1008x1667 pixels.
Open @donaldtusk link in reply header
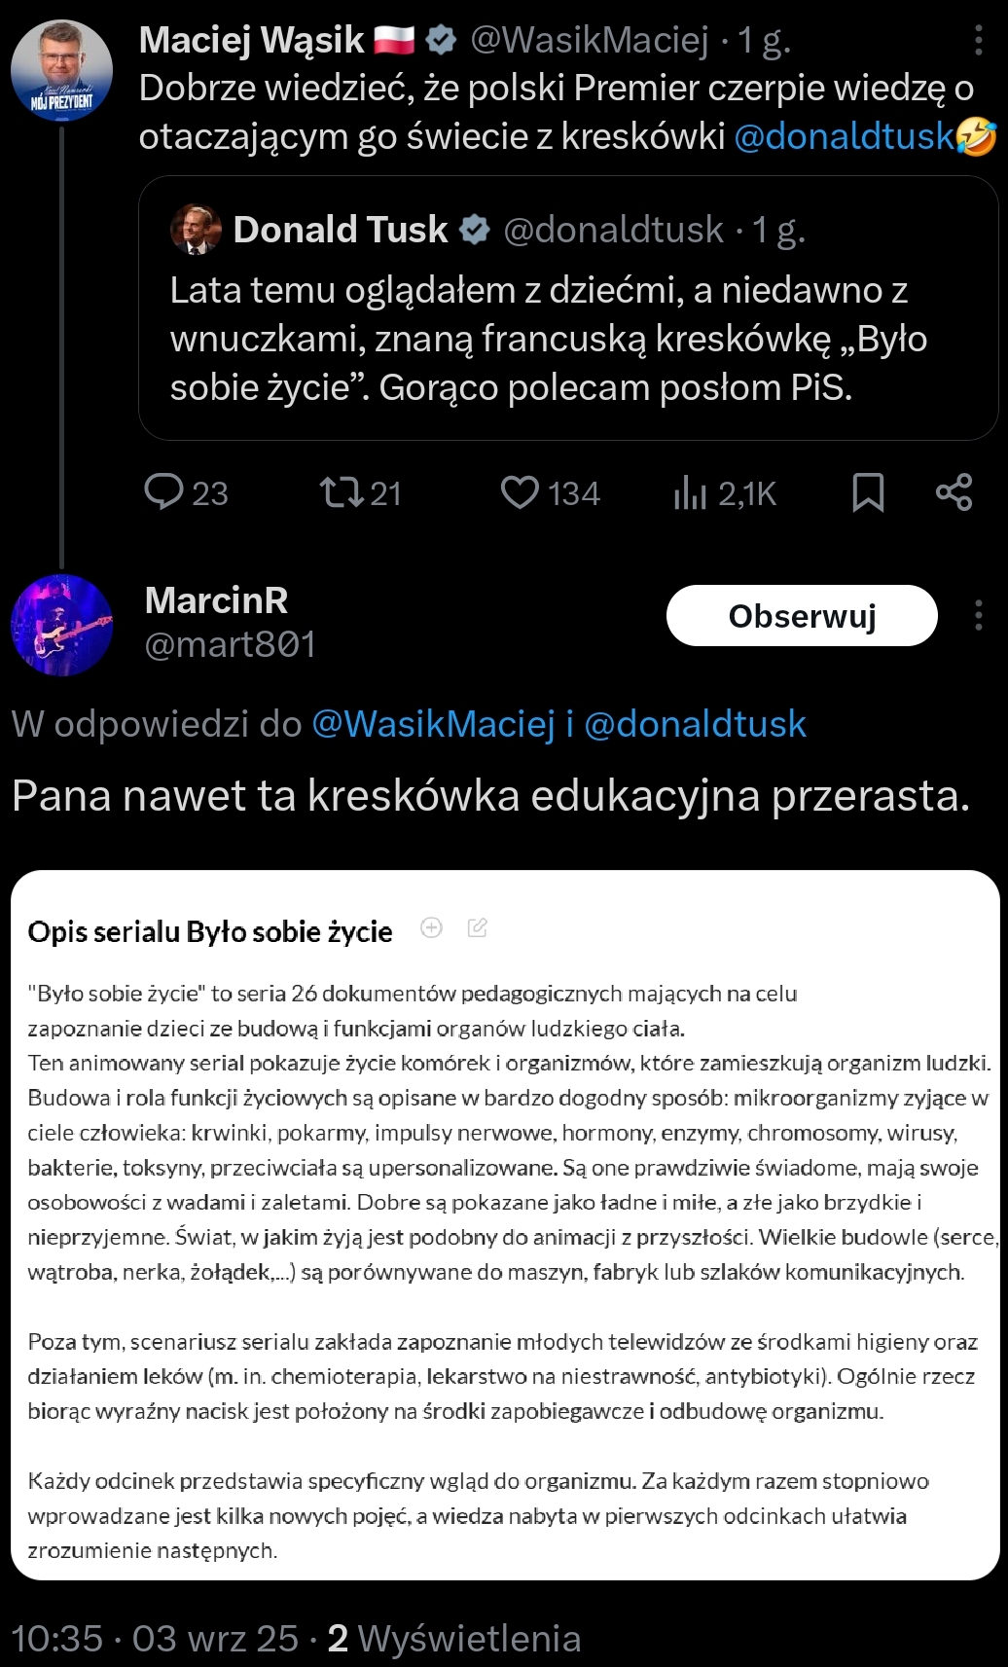(x=695, y=724)
